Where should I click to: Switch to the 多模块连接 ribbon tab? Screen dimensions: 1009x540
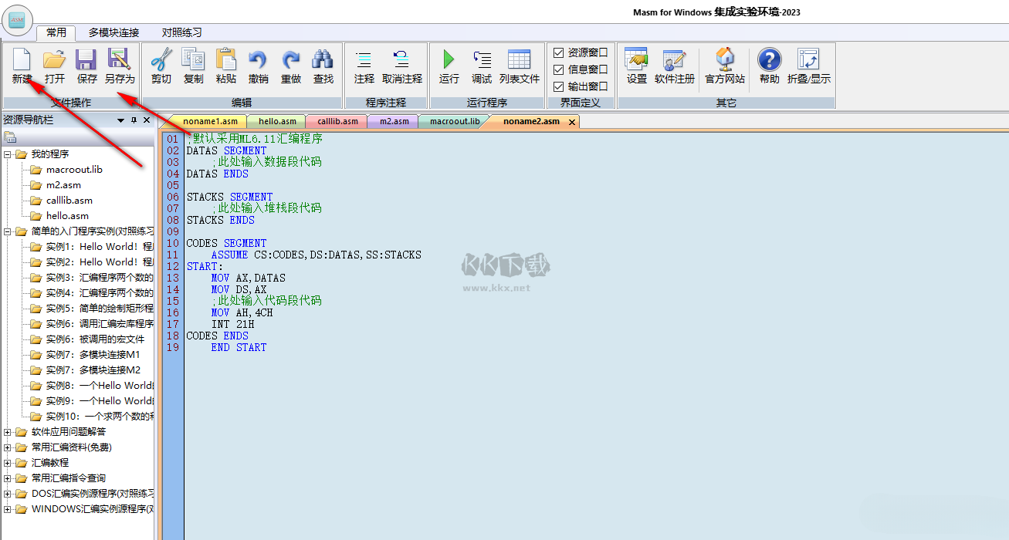[x=113, y=32]
